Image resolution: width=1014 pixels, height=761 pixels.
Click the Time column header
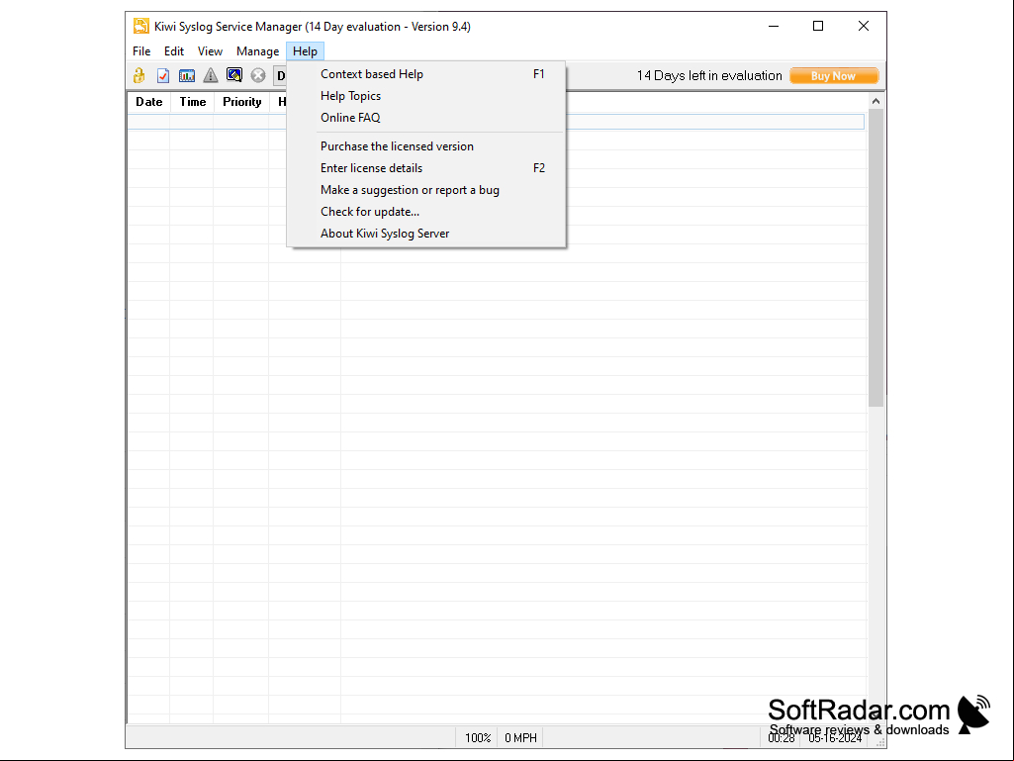192,102
